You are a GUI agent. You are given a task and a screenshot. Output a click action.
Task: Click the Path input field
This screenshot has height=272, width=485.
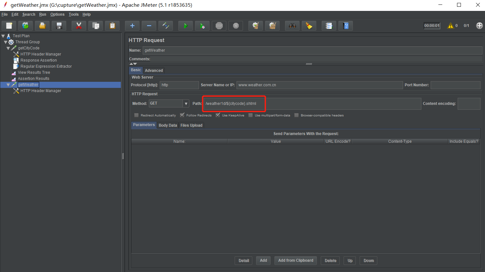click(312, 104)
